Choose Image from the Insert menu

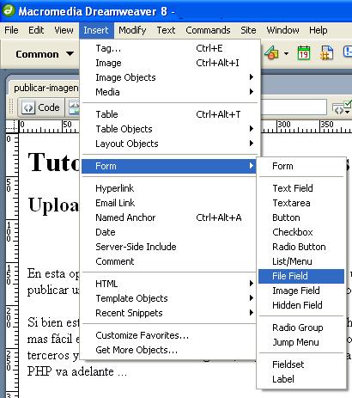(x=171, y=63)
